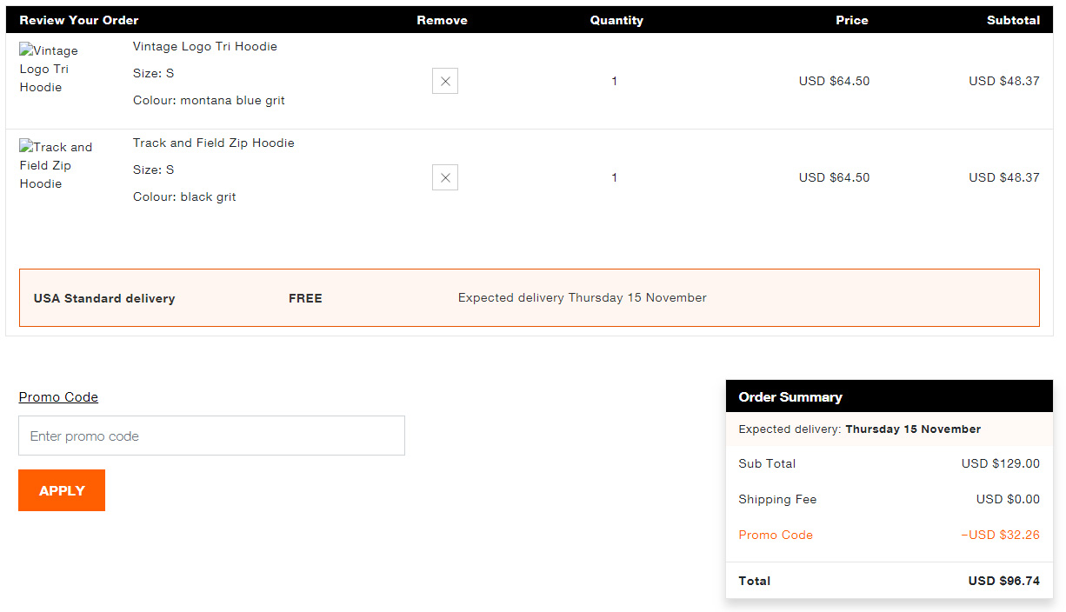Click the Sub Total USD $129.00 value

click(1000, 463)
